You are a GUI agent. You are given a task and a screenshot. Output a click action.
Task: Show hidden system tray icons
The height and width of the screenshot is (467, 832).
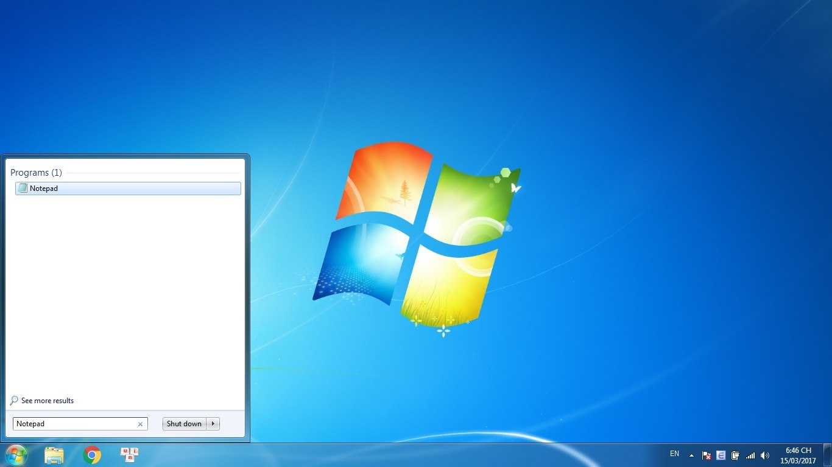691,455
